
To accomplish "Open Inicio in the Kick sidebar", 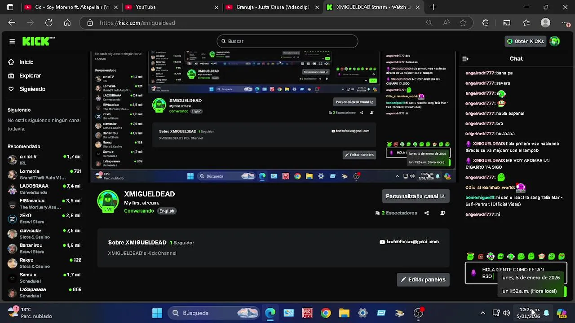I will click(26, 62).
